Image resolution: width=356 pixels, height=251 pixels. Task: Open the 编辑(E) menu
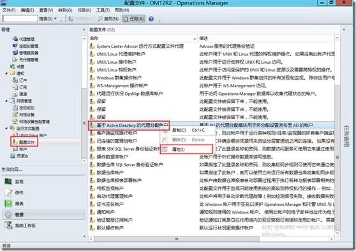[27, 10]
